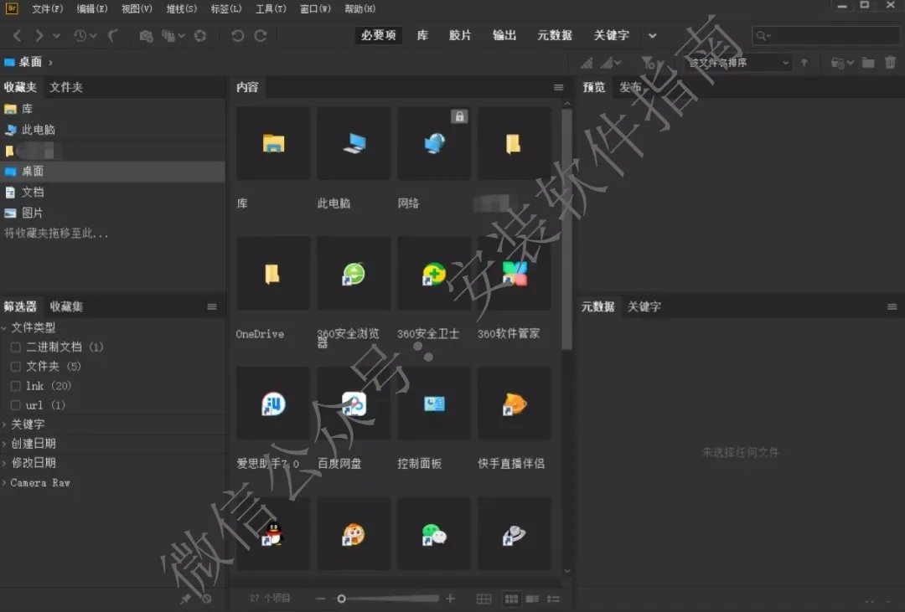905x612 pixels.
Task: Clear filter circle-slash icon
Action: [206, 599]
